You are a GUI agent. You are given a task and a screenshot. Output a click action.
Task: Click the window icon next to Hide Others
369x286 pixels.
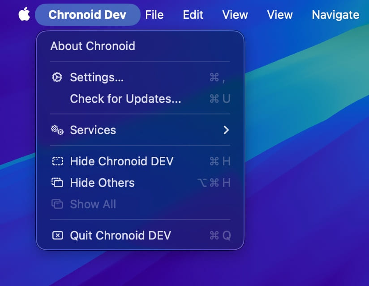(57, 182)
